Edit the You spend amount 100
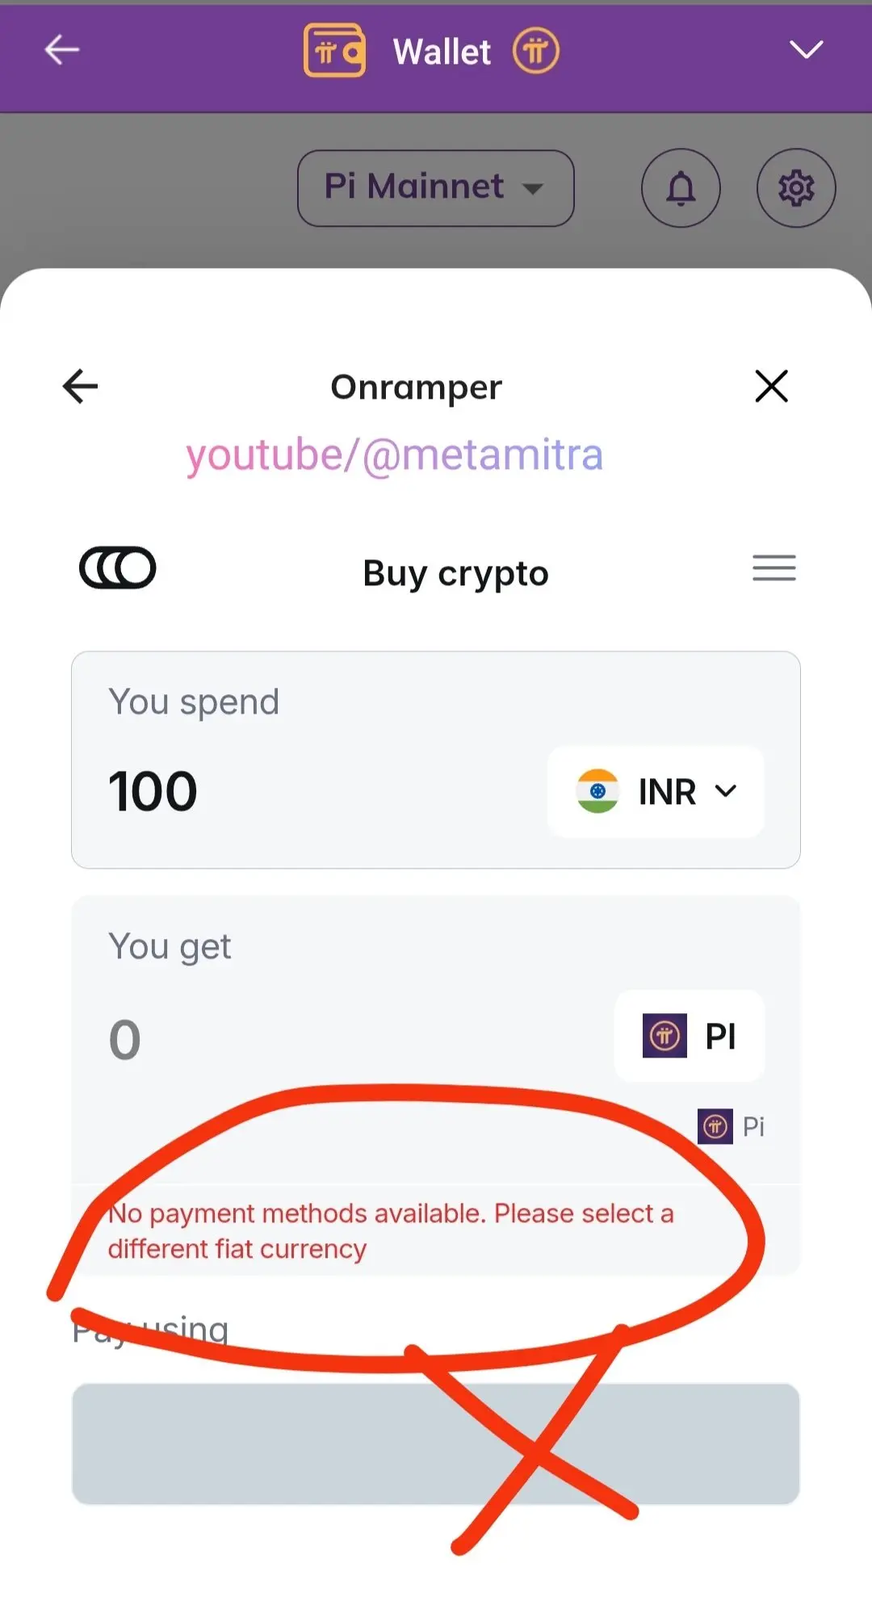Viewport: 872px width, 1609px height. click(x=153, y=790)
